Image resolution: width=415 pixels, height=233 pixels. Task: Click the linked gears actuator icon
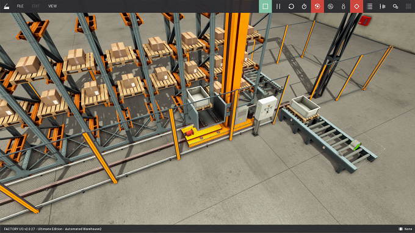click(x=395, y=6)
